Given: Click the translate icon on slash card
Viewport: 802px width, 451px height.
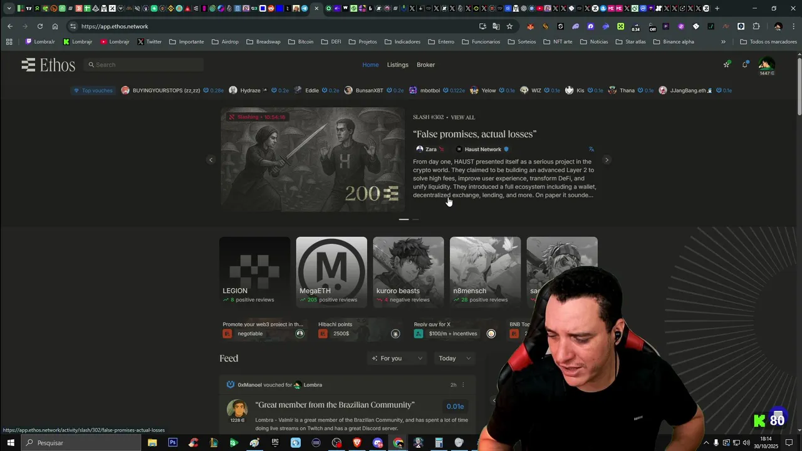Looking at the screenshot, I should [591, 149].
